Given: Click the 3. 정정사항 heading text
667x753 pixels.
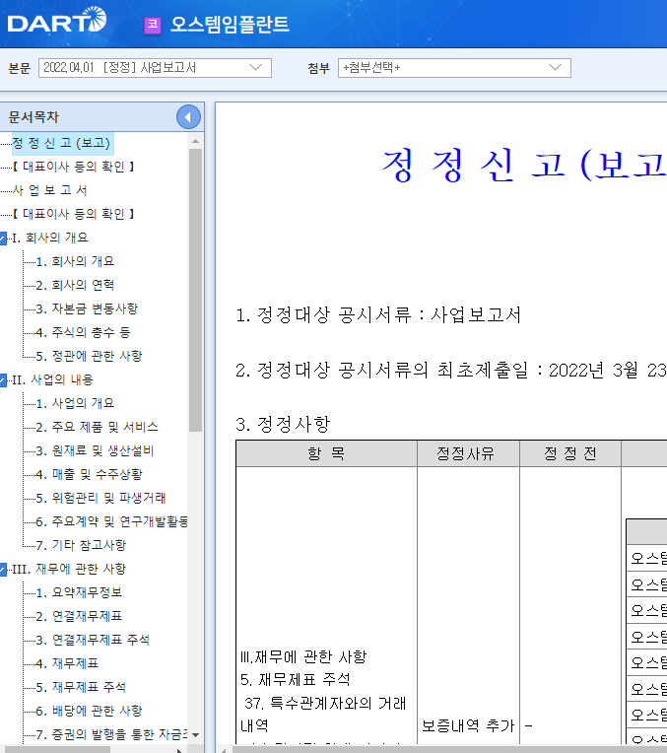Looking at the screenshot, I should click(x=283, y=424).
